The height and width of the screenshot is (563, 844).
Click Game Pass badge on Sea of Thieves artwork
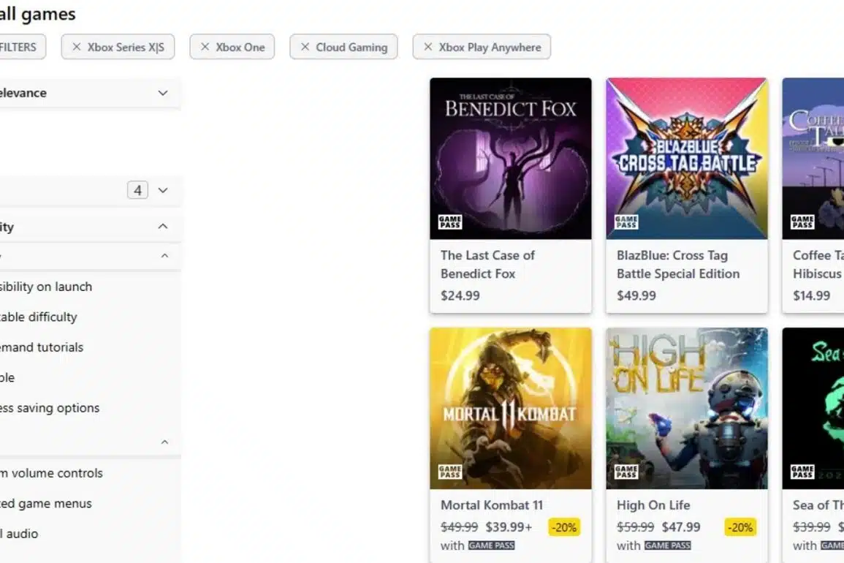click(x=802, y=472)
